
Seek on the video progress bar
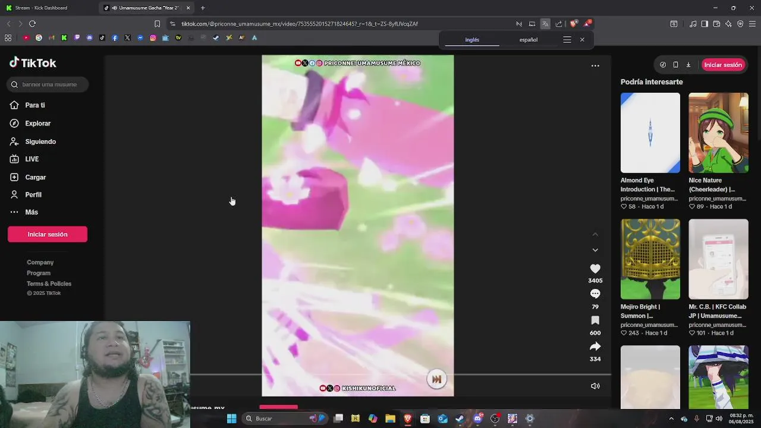tap(401, 374)
